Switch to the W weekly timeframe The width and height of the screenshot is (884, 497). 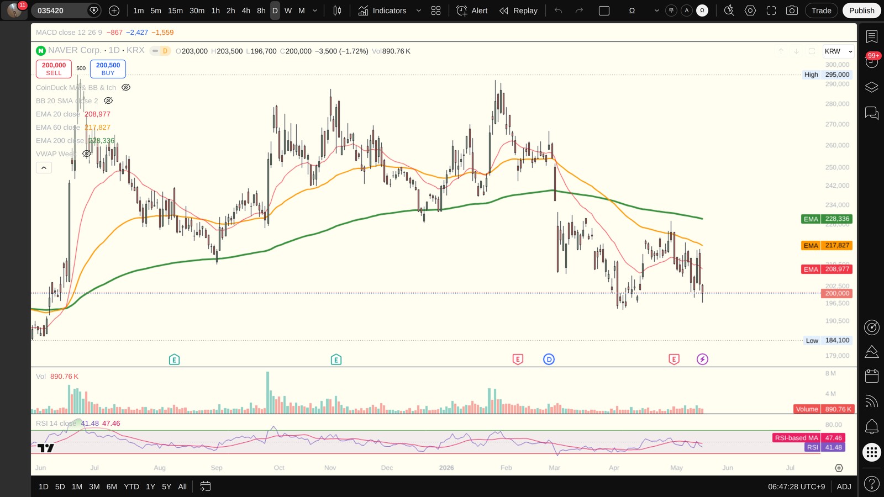tap(288, 10)
